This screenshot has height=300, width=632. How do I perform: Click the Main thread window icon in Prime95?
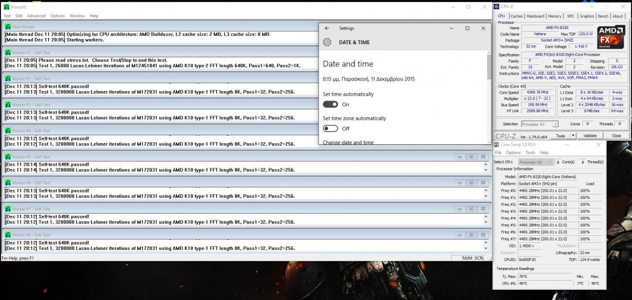tap(8, 27)
